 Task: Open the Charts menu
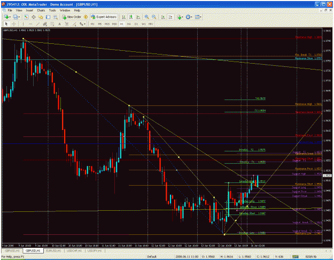[41, 10]
